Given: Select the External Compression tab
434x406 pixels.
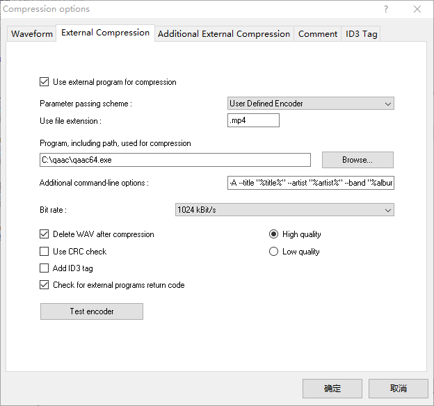Looking at the screenshot, I should click(106, 33).
